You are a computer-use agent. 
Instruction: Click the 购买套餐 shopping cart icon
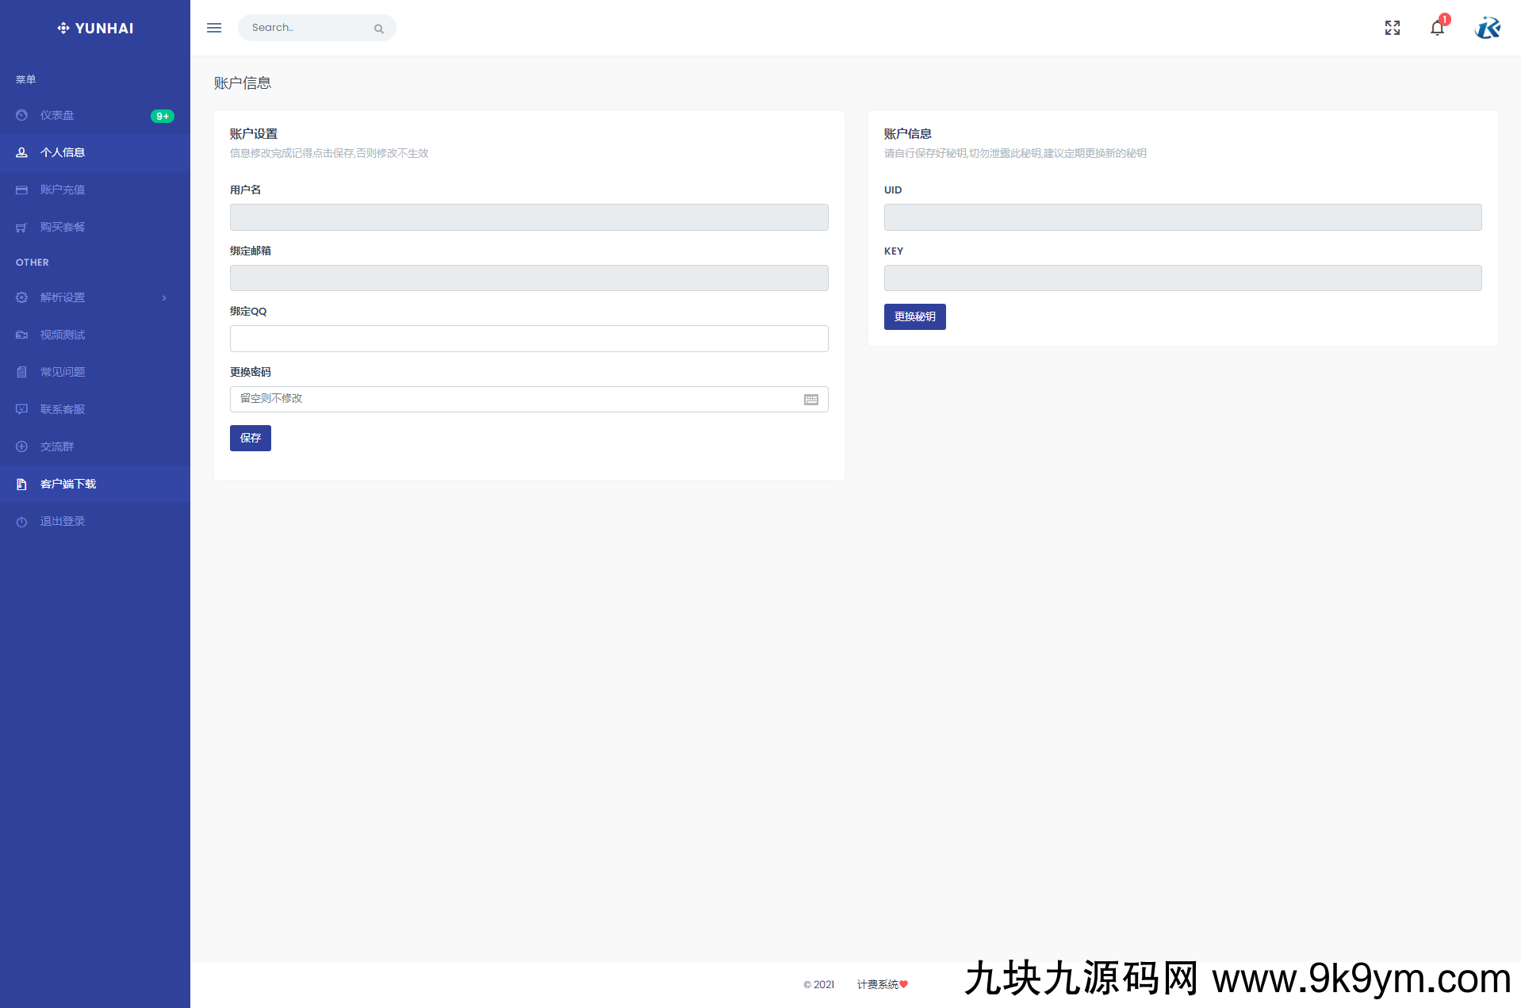(x=21, y=227)
